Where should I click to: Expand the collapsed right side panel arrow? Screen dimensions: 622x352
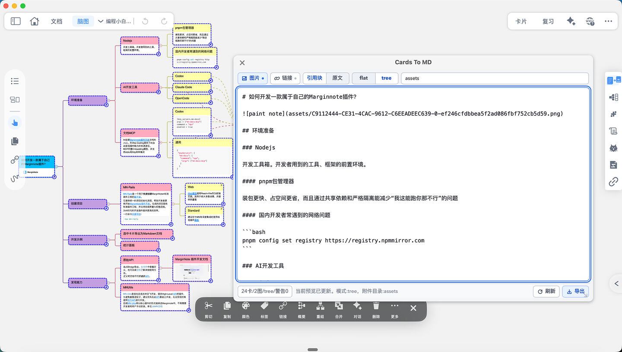pyautogui.click(x=616, y=283)
